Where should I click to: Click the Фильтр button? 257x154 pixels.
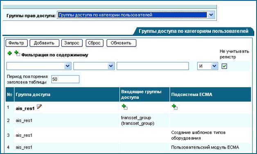click(16, 43)
